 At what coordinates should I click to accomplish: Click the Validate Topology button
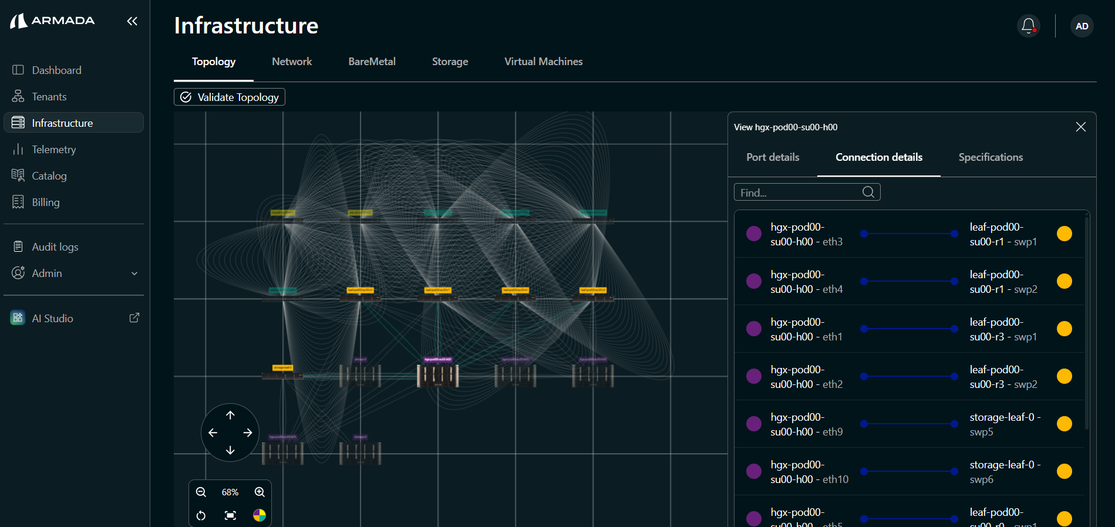pyautogui.click(x=230, y=97)
